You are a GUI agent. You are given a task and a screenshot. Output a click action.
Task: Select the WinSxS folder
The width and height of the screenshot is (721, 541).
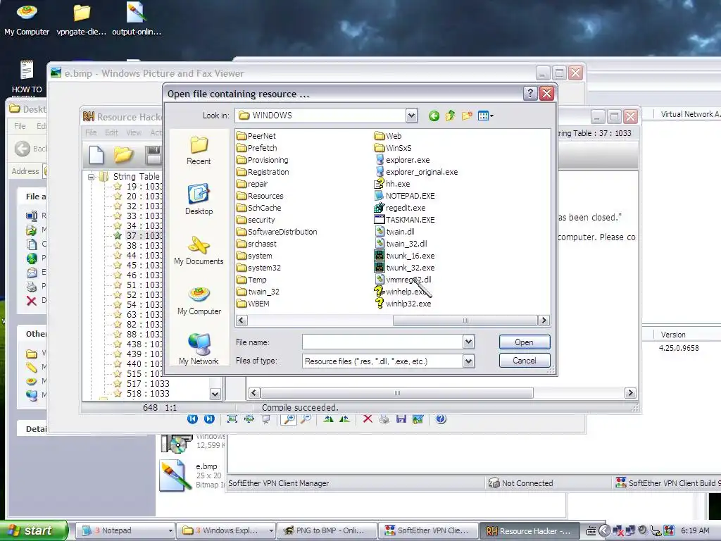click(x=393, y=148)
